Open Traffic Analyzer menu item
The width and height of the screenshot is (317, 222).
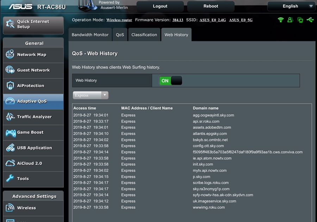[x=33, y=117]
